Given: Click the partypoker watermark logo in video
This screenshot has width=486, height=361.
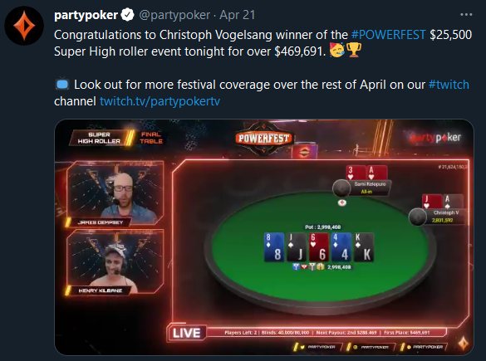Looking at the screenshot, I should 434,138.
